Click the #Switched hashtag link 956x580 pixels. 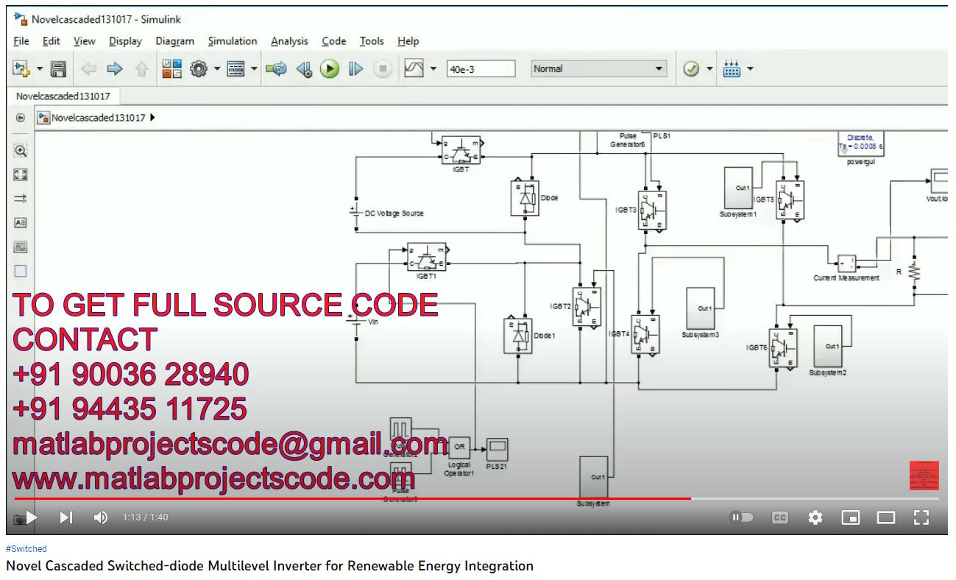[x=26, y=549]
